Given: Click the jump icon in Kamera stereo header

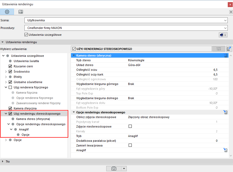Looking at the screenshot, I should pyautogui.click(x=226, y=55).
